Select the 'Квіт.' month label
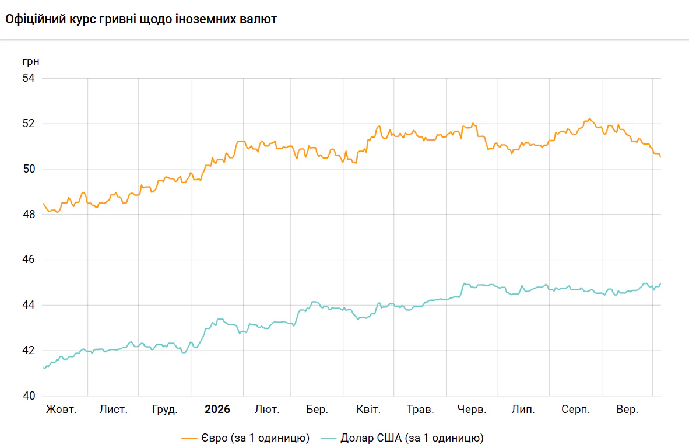Image resolution: width=689 pixels, height=448 pixels. (368, 409)
